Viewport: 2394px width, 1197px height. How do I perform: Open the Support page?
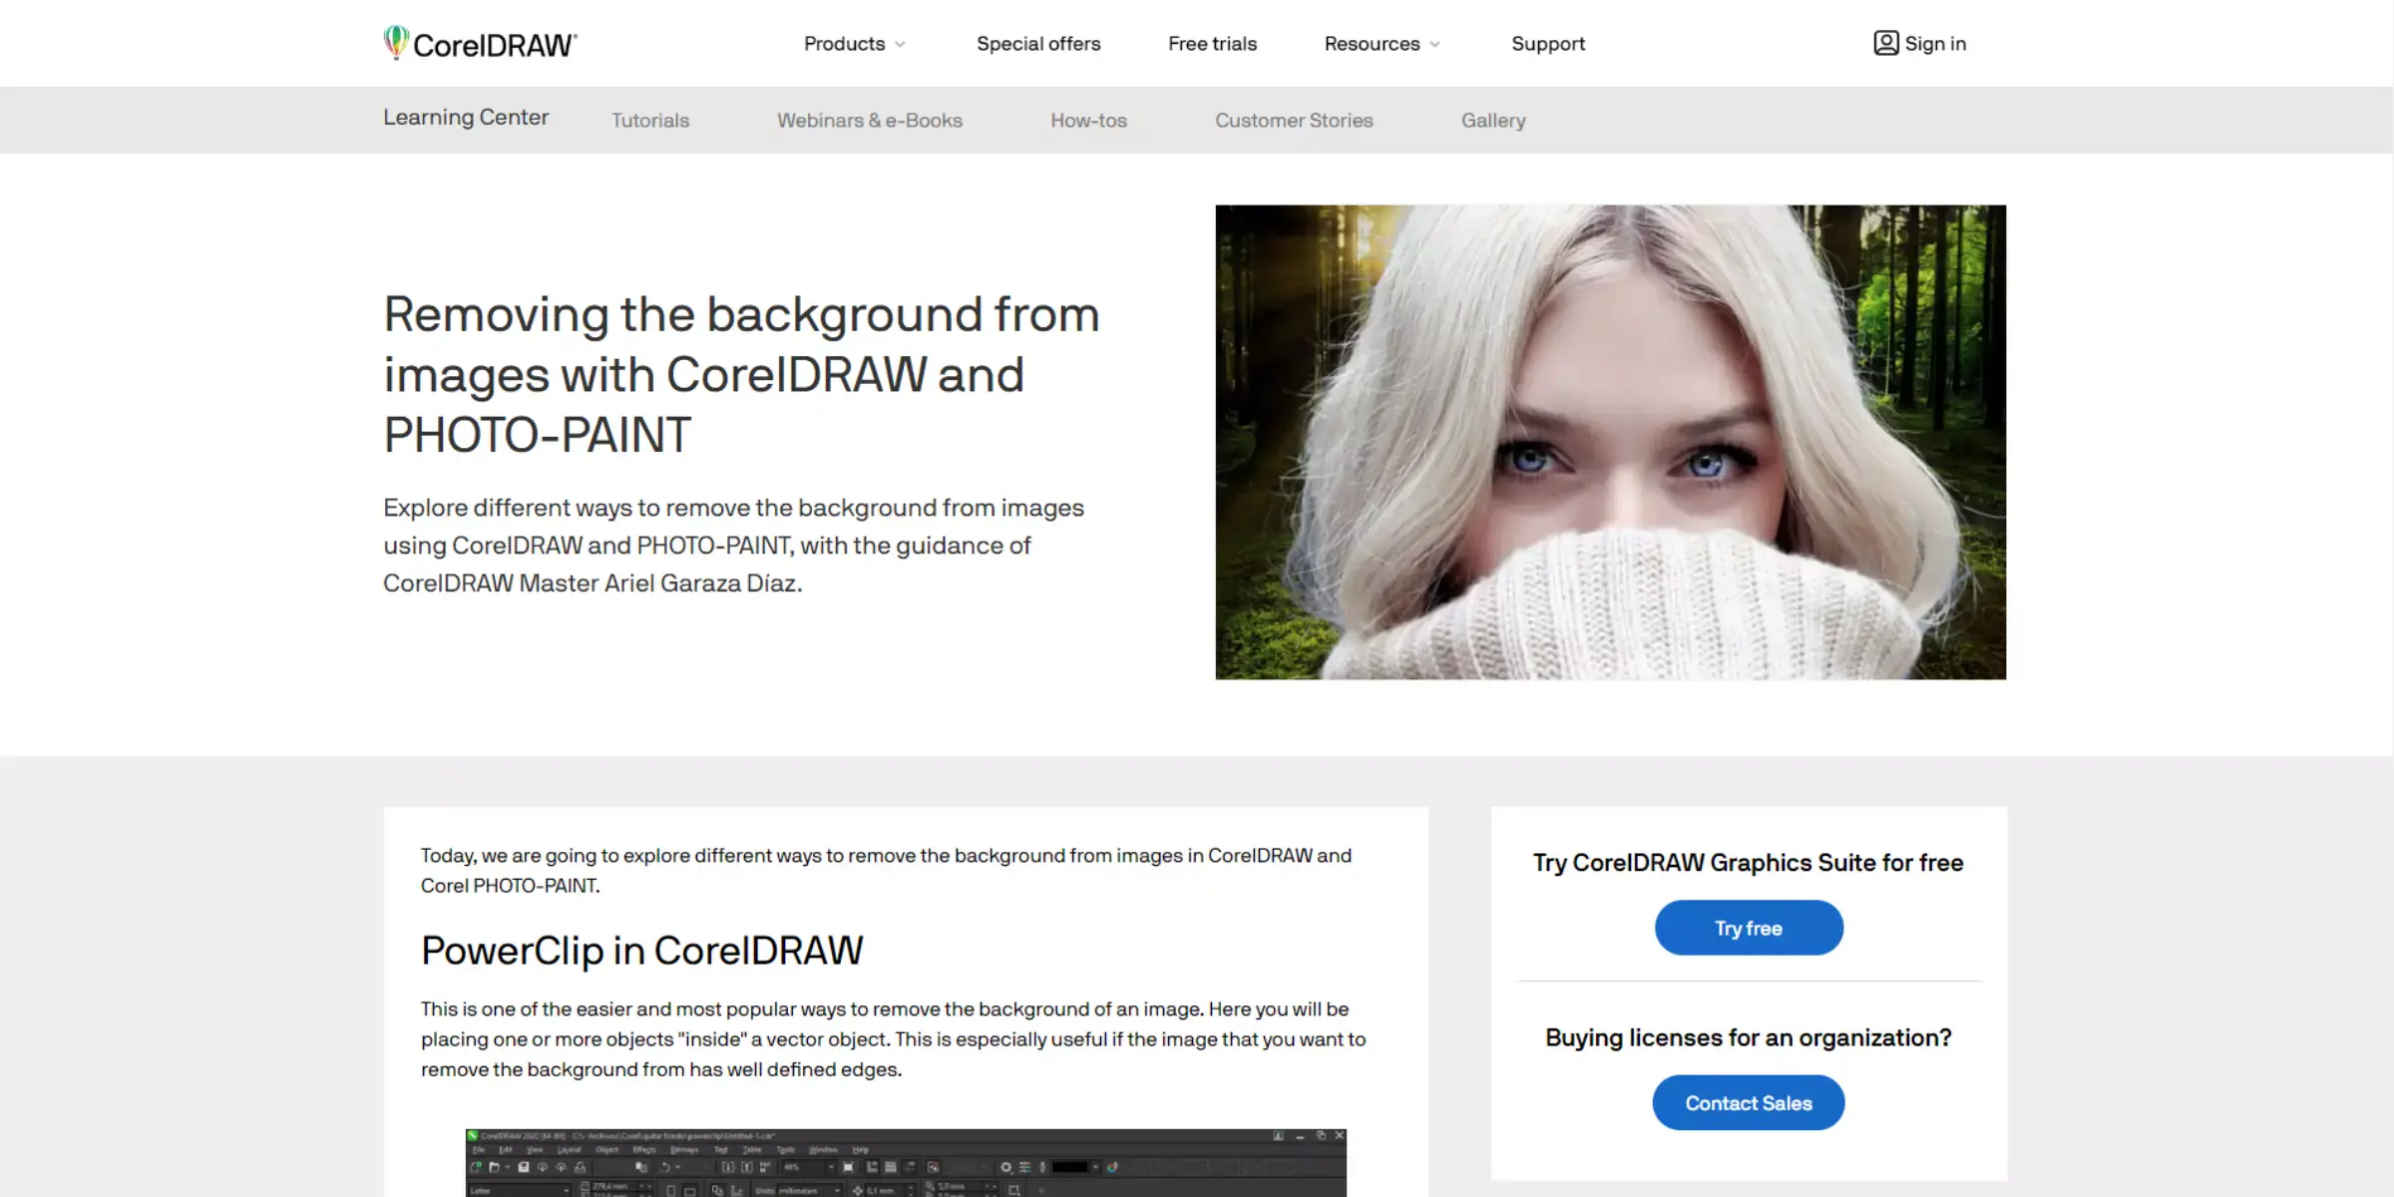(x=1547, y=44)
